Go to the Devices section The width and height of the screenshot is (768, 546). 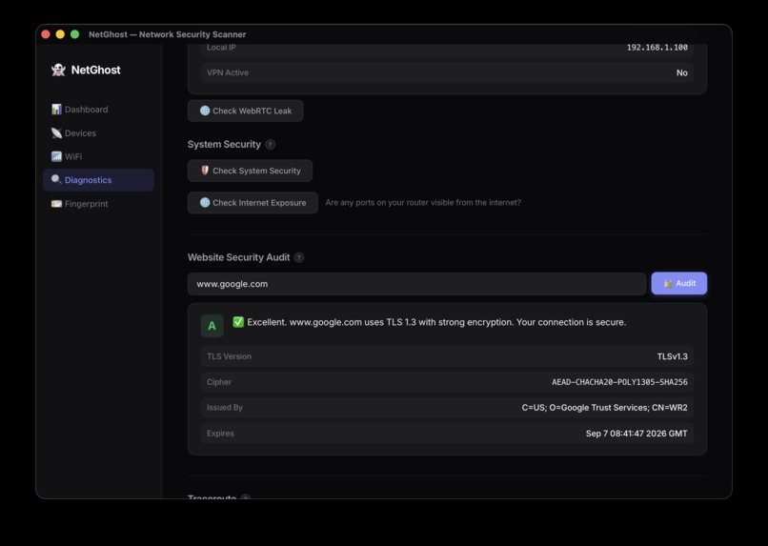(98, 132)
